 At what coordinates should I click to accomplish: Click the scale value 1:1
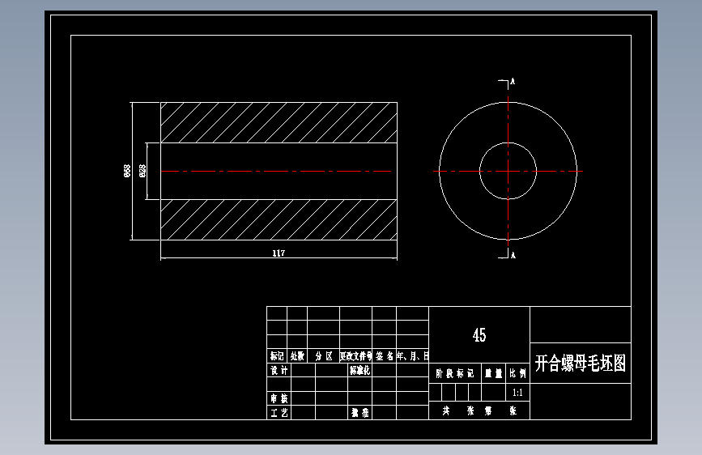pyautogui.click(x=517, y=393)
